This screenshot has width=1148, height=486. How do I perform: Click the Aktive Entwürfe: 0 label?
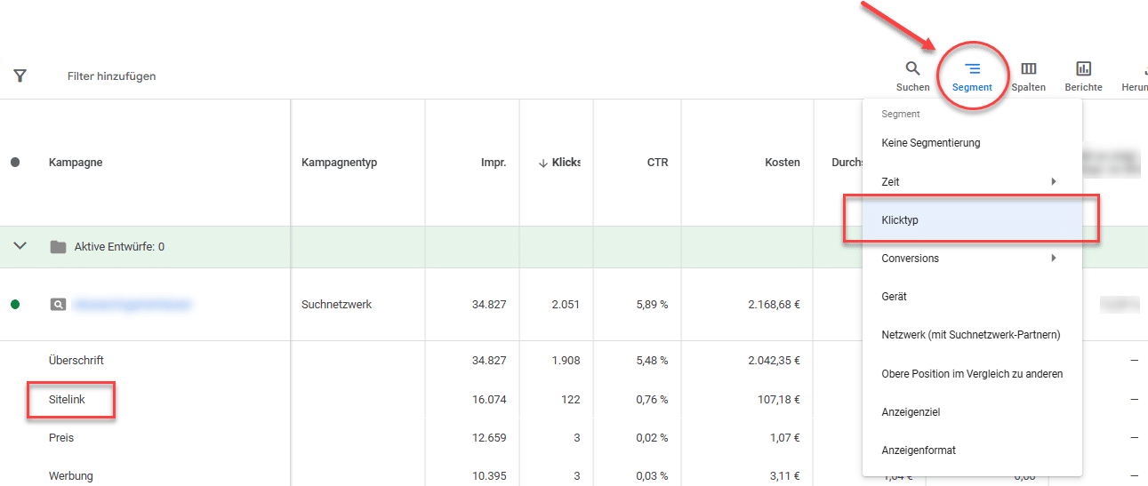point(119,247)
